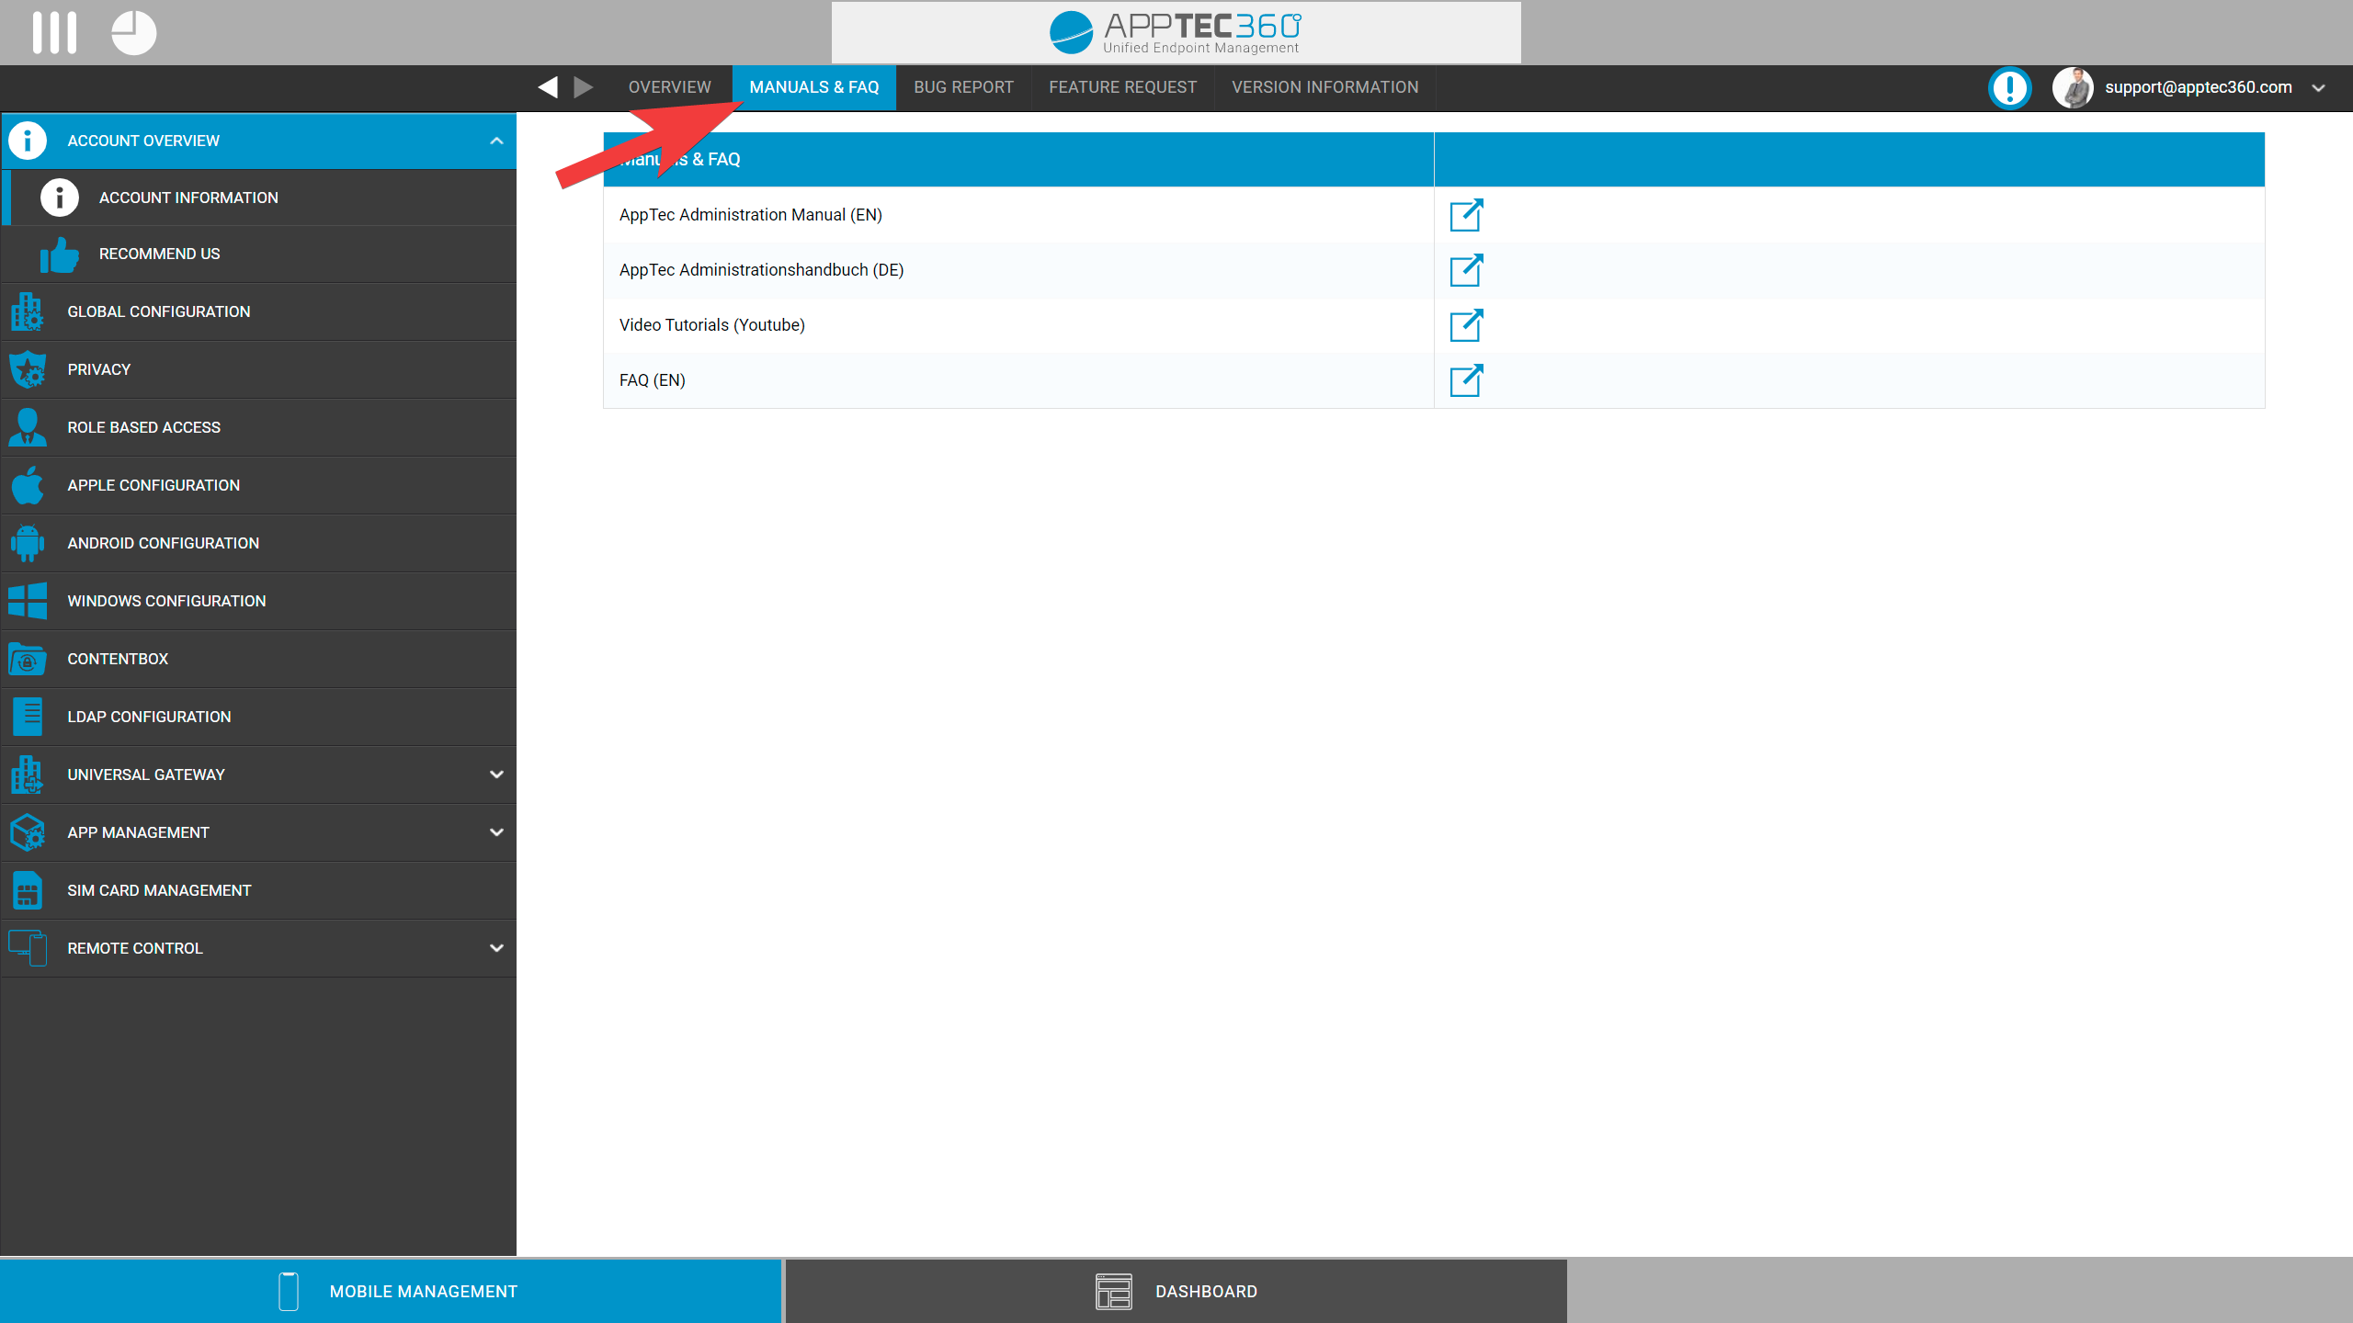
Task: Switch to the Dashboard bottom tab
Action: click(x=1175, y=1289)
